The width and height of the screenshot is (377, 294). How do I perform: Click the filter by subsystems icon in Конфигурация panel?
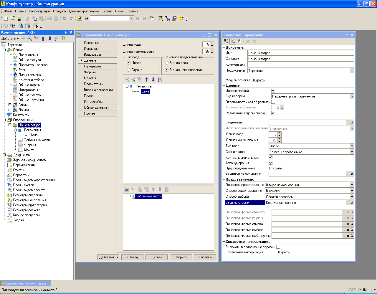click(x=63, y=39)
